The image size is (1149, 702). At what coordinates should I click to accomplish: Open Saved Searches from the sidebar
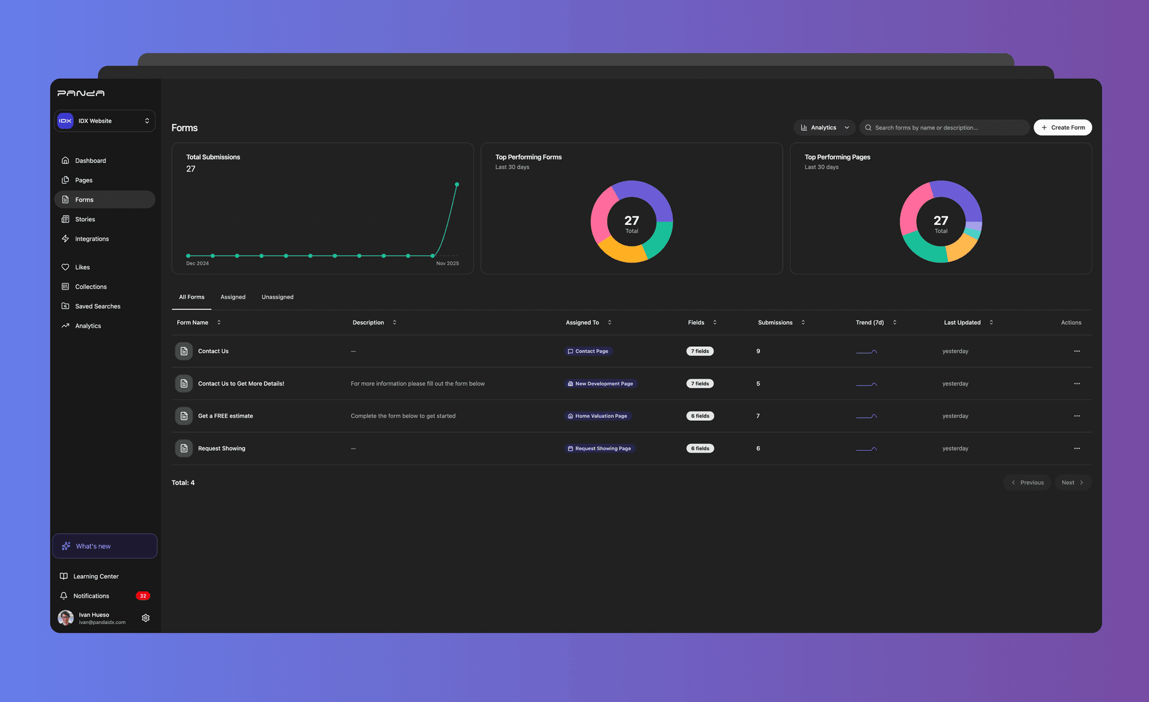[98, 306]
